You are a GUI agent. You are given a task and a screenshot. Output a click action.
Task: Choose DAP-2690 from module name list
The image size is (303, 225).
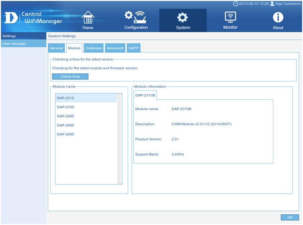click(x=66, y=125)
